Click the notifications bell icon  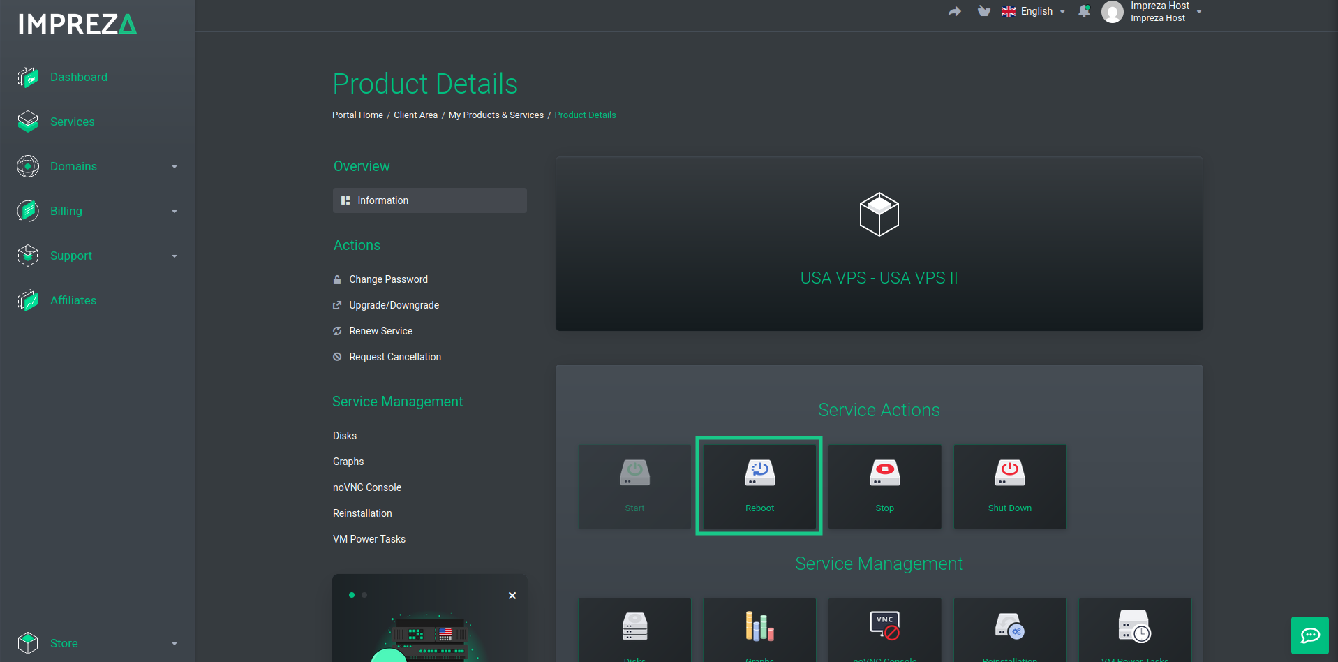(1084, 11)
